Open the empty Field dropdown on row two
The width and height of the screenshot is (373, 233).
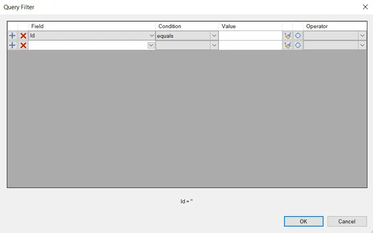[151, 45]
